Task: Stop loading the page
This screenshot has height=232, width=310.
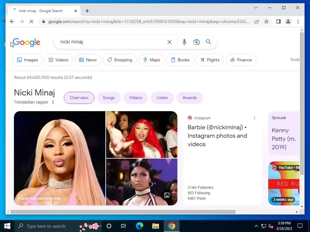Action: coord(31,21)
